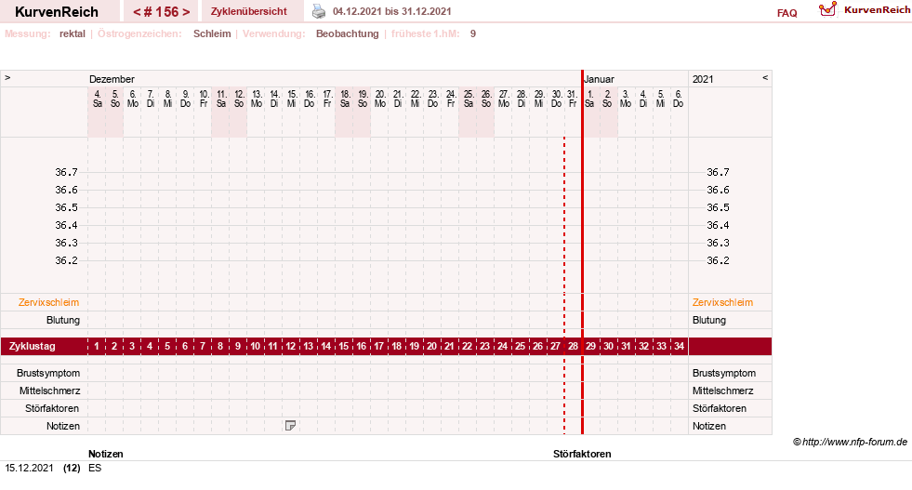Click the note text 'ES'
This screenshot has width=912, height=490.
[x=95, y=468]
